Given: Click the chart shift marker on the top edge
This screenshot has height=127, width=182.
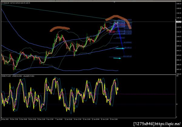Looking at the screenshot, I should click(x=114, y=2).
